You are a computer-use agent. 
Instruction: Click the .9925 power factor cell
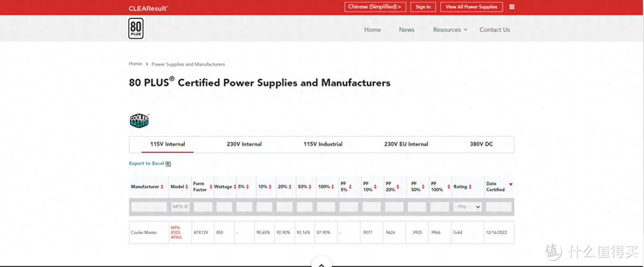(x=416, y=232)
